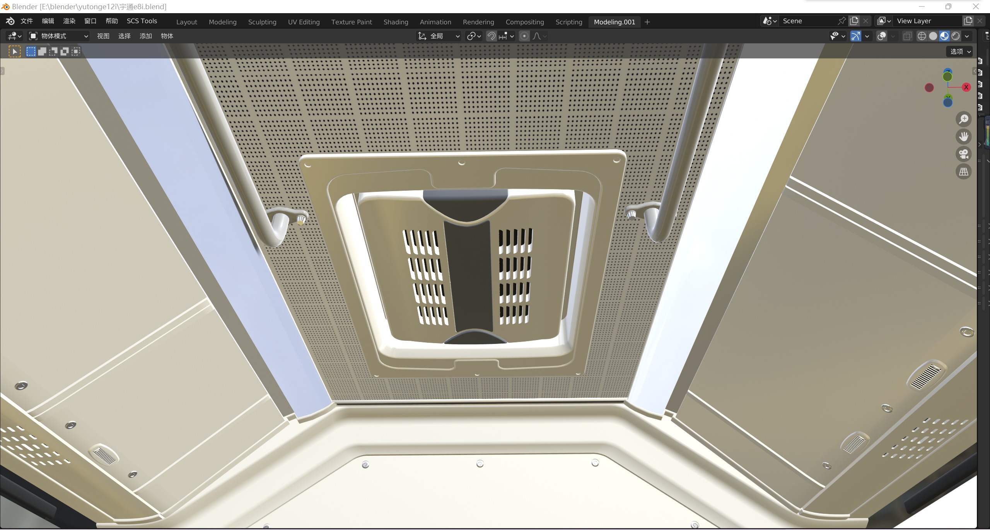The width and height of the screenshot is (990, 530).
Task: Click the red X axis gizmo ball
Action: click(966, 87)
